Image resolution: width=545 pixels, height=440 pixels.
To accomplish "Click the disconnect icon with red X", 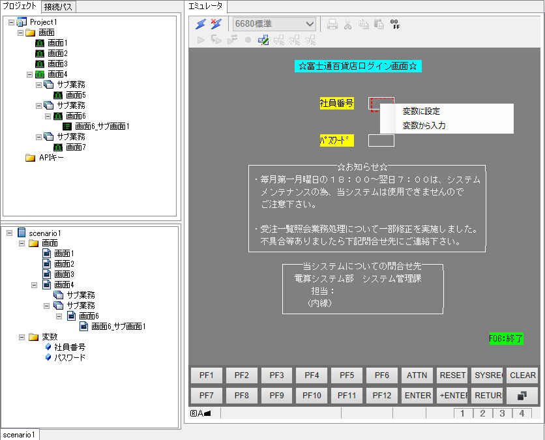I will coord(216,24).
